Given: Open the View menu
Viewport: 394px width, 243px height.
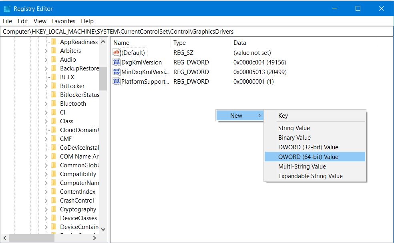Looking at the screenshot, I should coord(40,21).
